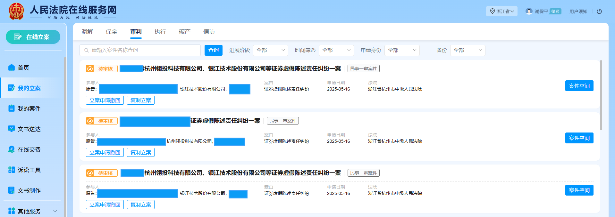Click the first case's 民事一审案件 tag

point(364,68)
